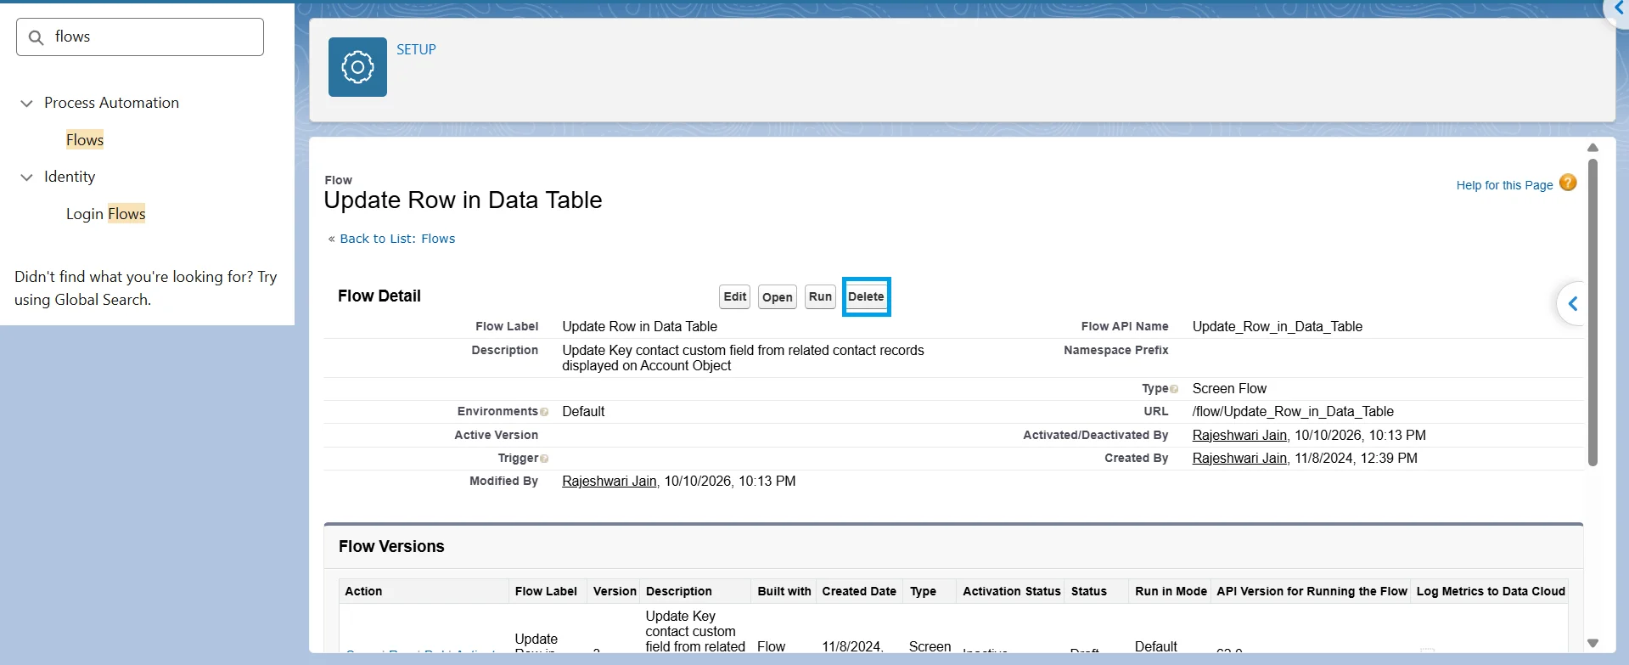Open the orange Help question mark icon
This screenshot has height=665, width=1629.
(x=1568, y=183)
